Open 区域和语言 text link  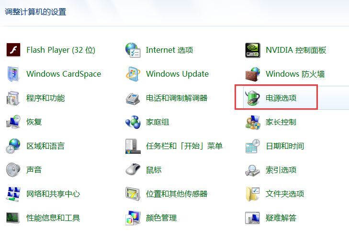tap(45, 146)
